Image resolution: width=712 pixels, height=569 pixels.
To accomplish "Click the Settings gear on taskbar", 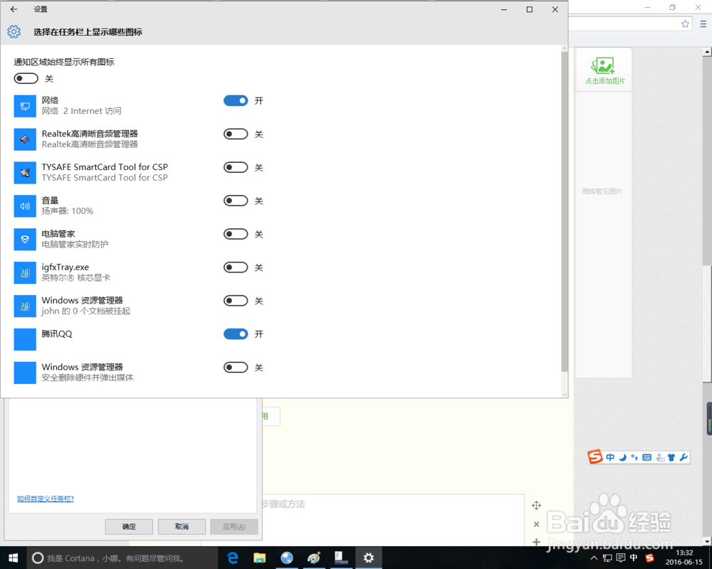I will pos(369,558).
